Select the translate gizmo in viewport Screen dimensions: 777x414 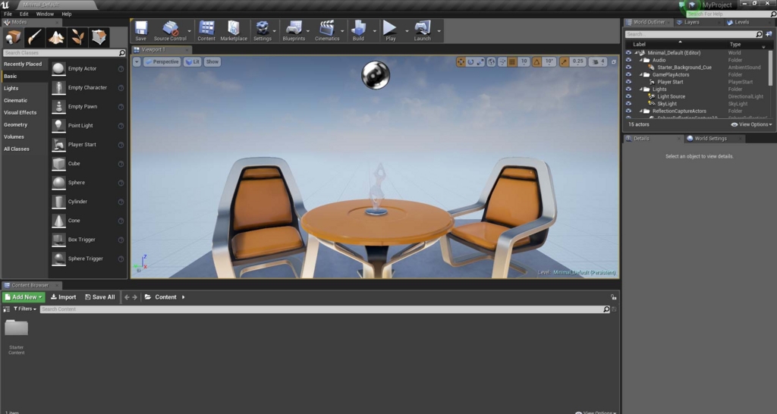[461, 62]
